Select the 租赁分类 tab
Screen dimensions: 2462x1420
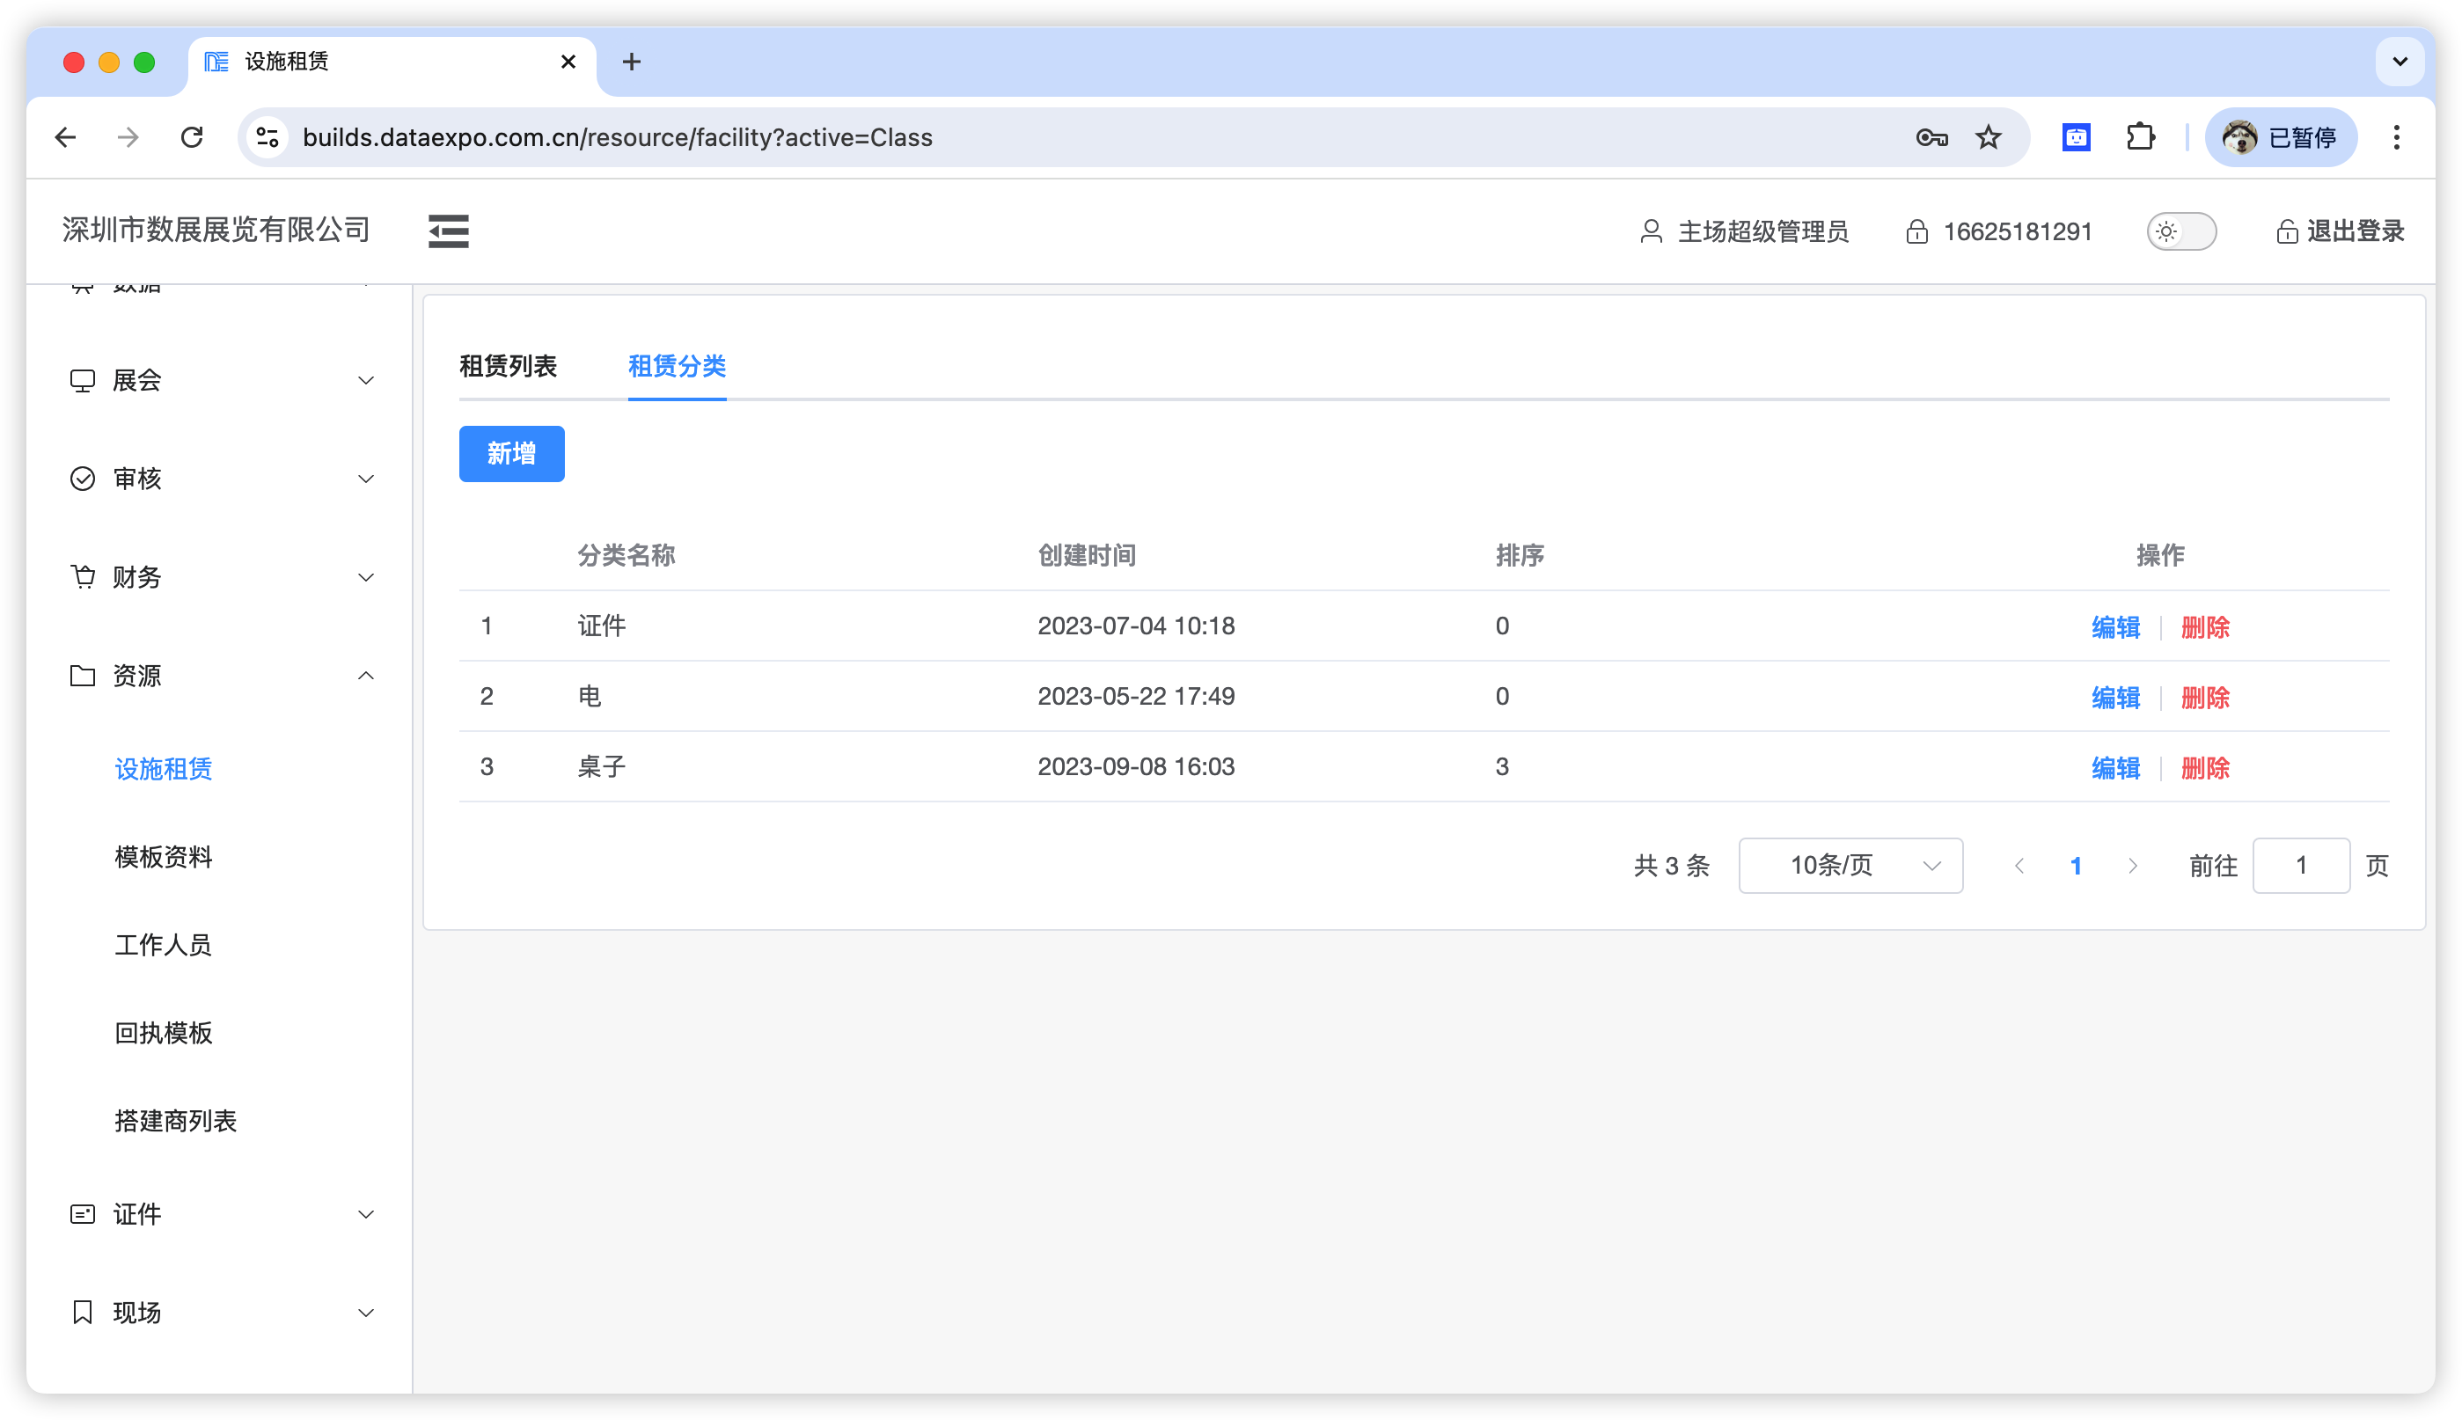(677, 366)
